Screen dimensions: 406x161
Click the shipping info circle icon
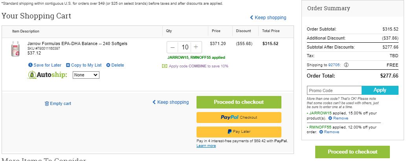coord(346,65)
